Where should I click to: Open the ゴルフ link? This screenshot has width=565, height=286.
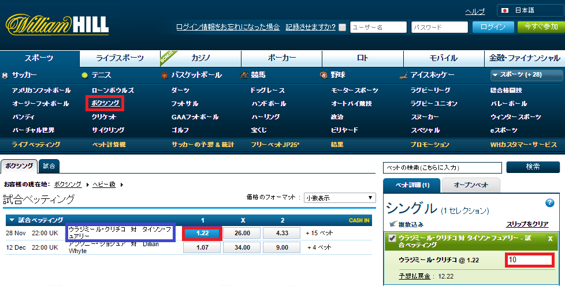tap(180, 130)
